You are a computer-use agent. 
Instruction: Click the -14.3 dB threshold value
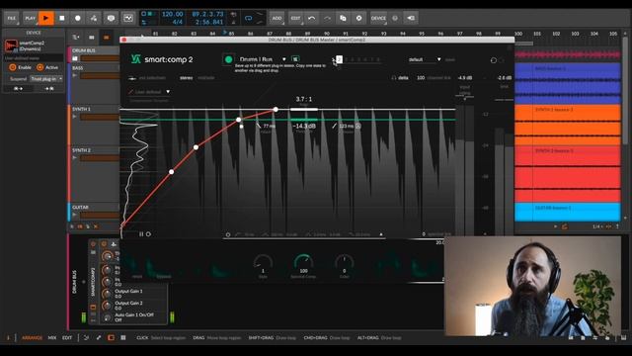[x=304, y=126]
